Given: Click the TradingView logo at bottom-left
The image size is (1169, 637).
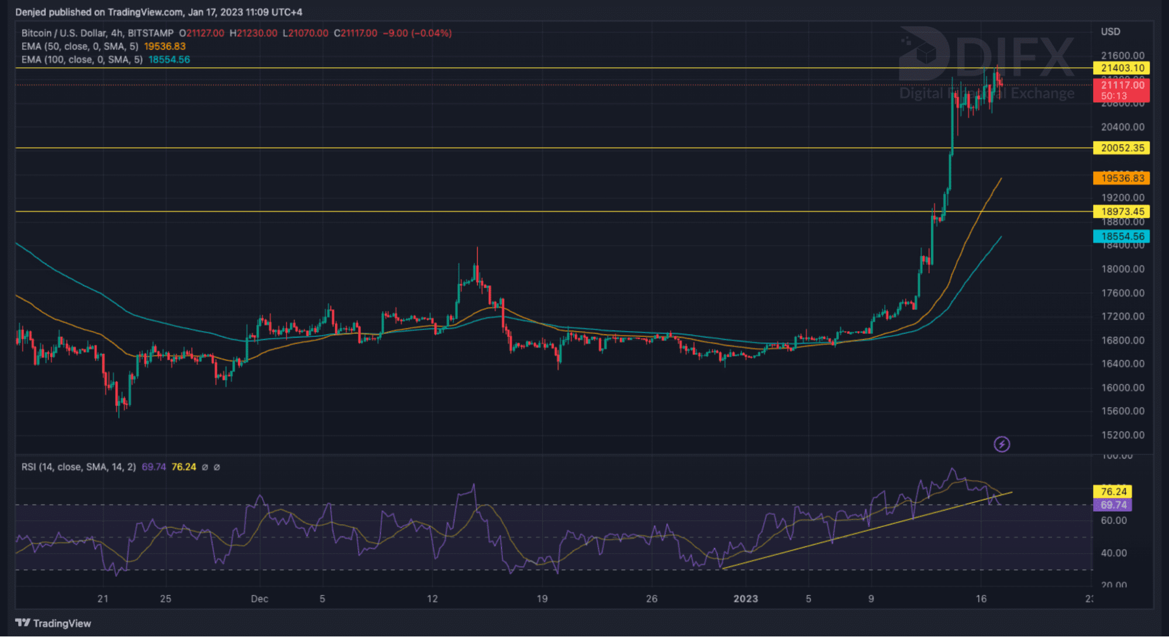Looking at the screenshot, I should click(x=53, y=623).
